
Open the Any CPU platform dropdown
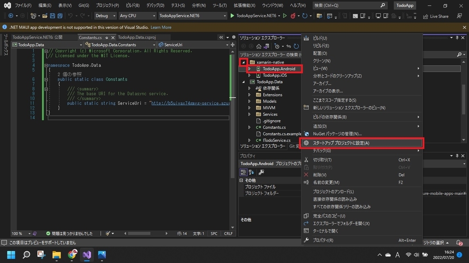(x=137, y=16)
